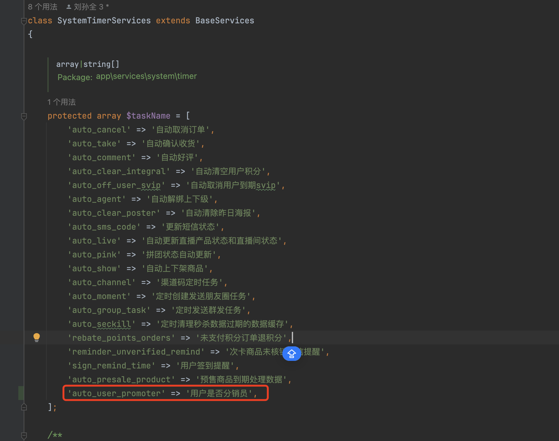The width and height of the screenshot is (559, 441).
Task: Click the green change marker in the gutter
Action: (21, 393)
